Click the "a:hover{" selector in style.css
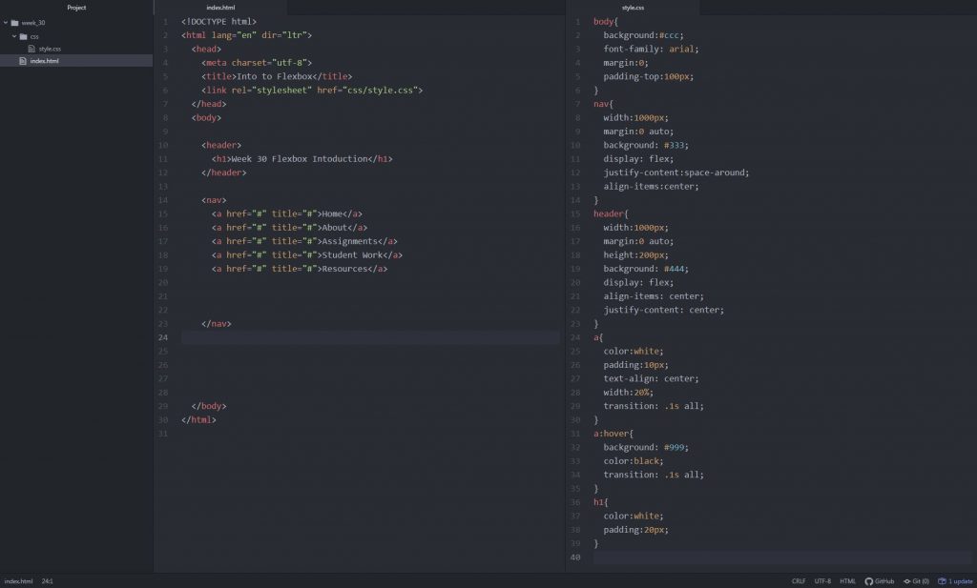Image resolution: width=977 pixels, height=588 pixels. click(613, 434)
